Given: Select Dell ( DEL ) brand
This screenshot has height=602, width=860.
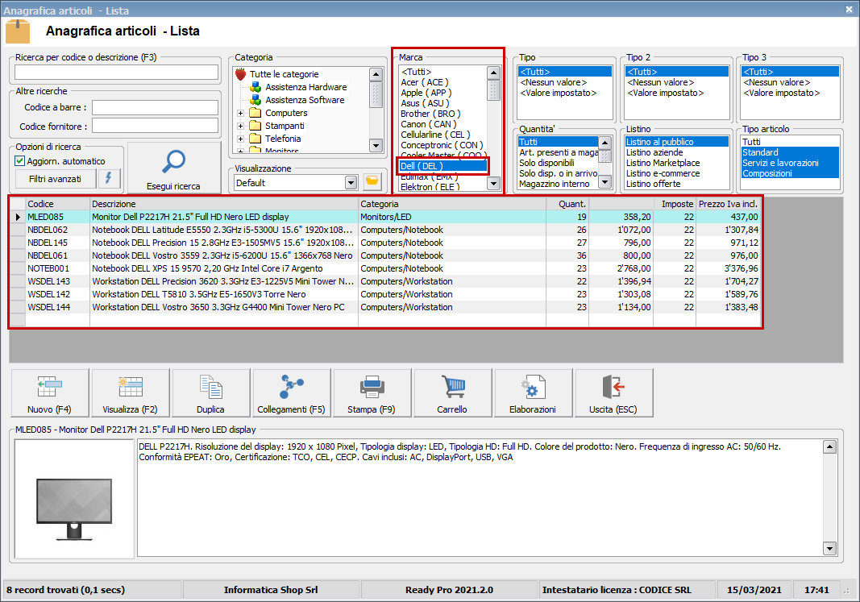Looking at the screenshot, I should pyautogui.click(x=442, y=166).
